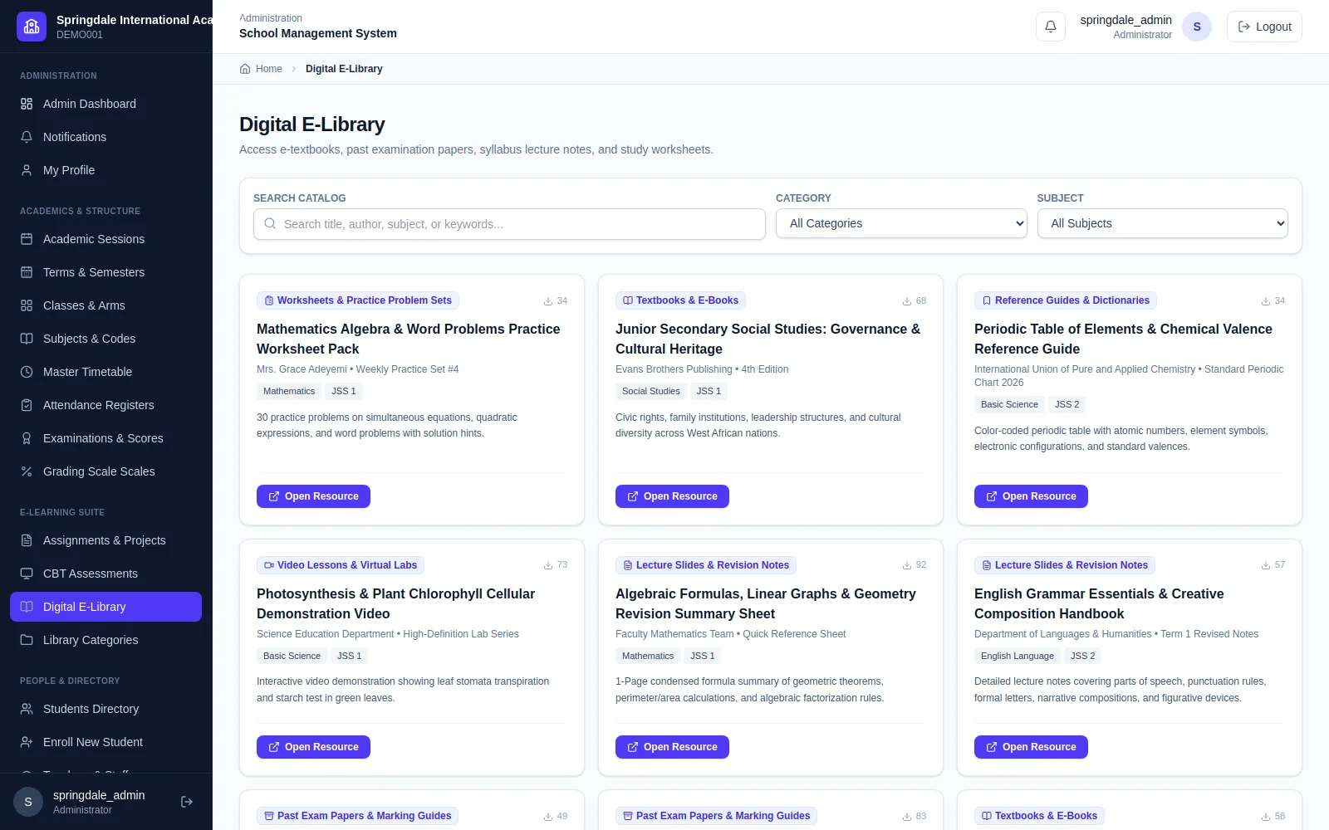Click the Admin Dashboard grid icon
Viewport: 1329px width, 830px height.
[x=27, y=104]
